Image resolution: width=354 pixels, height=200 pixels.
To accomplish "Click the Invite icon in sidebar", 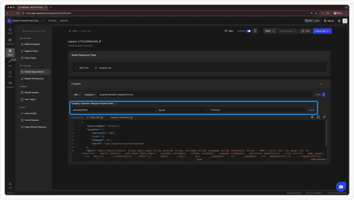I will [x=10, y=185].
